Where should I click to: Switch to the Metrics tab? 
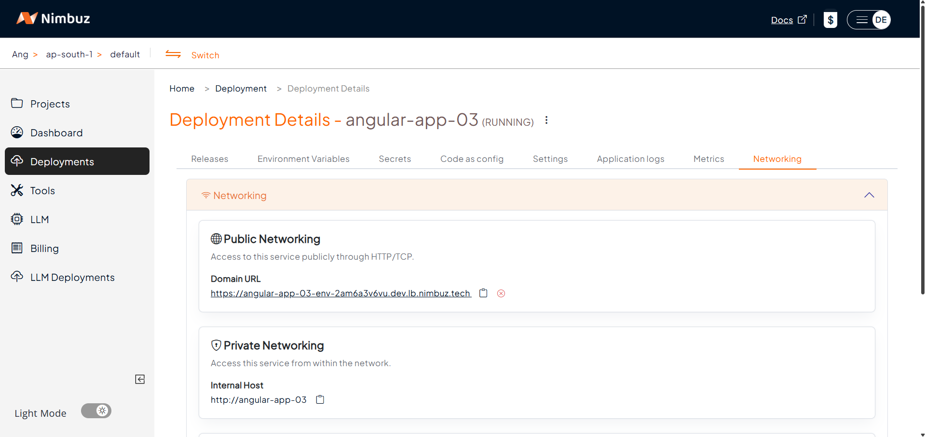708,159
